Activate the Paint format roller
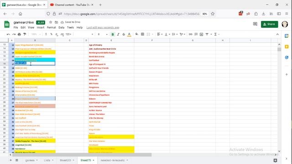The height and width of the screenshot is (164, 292). pos(25,35)
